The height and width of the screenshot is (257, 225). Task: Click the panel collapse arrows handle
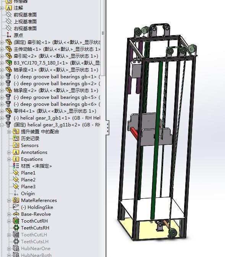pyautogui.click(x=107, y=128)
